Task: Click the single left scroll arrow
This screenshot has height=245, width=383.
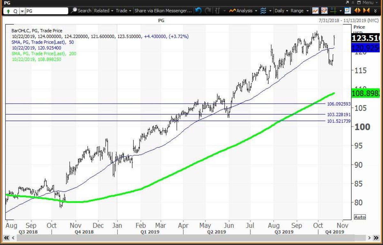Action: coord(13,238)
